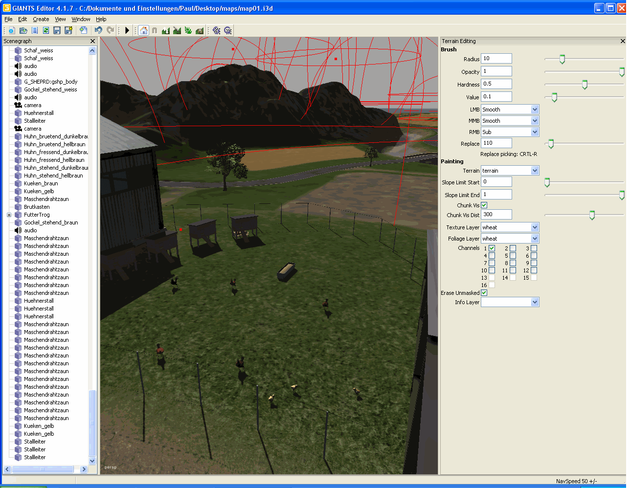Disable the Erase Unmasked checkbox
Viewport: 630px width, 488px height.
click(484, 293)
